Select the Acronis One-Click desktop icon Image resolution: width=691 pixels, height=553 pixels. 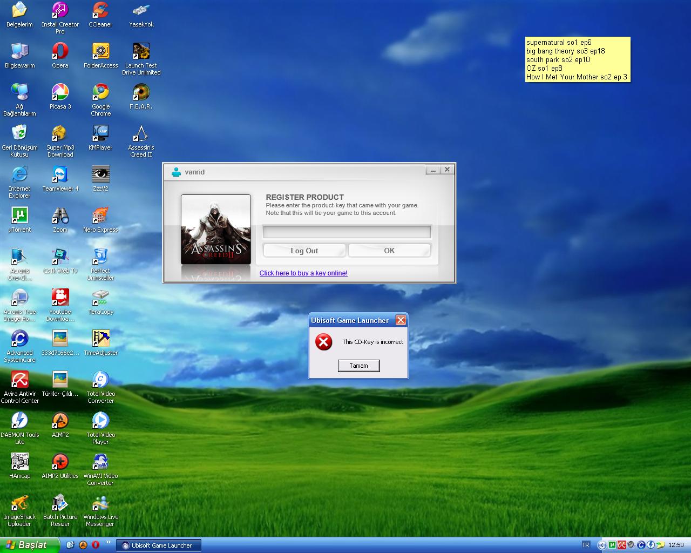tap(19, 264)
